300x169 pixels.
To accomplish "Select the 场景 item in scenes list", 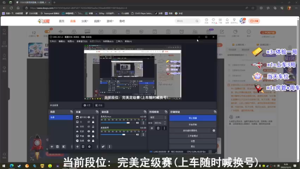I will pos(61,117).
